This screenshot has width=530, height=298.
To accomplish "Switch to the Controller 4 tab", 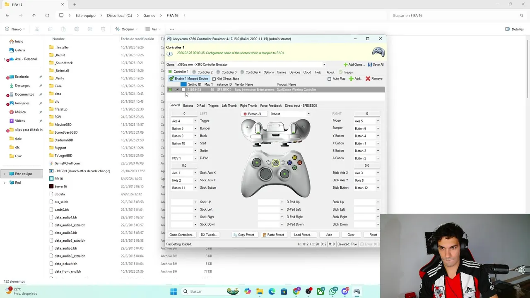I will click(x=251, y=72).
